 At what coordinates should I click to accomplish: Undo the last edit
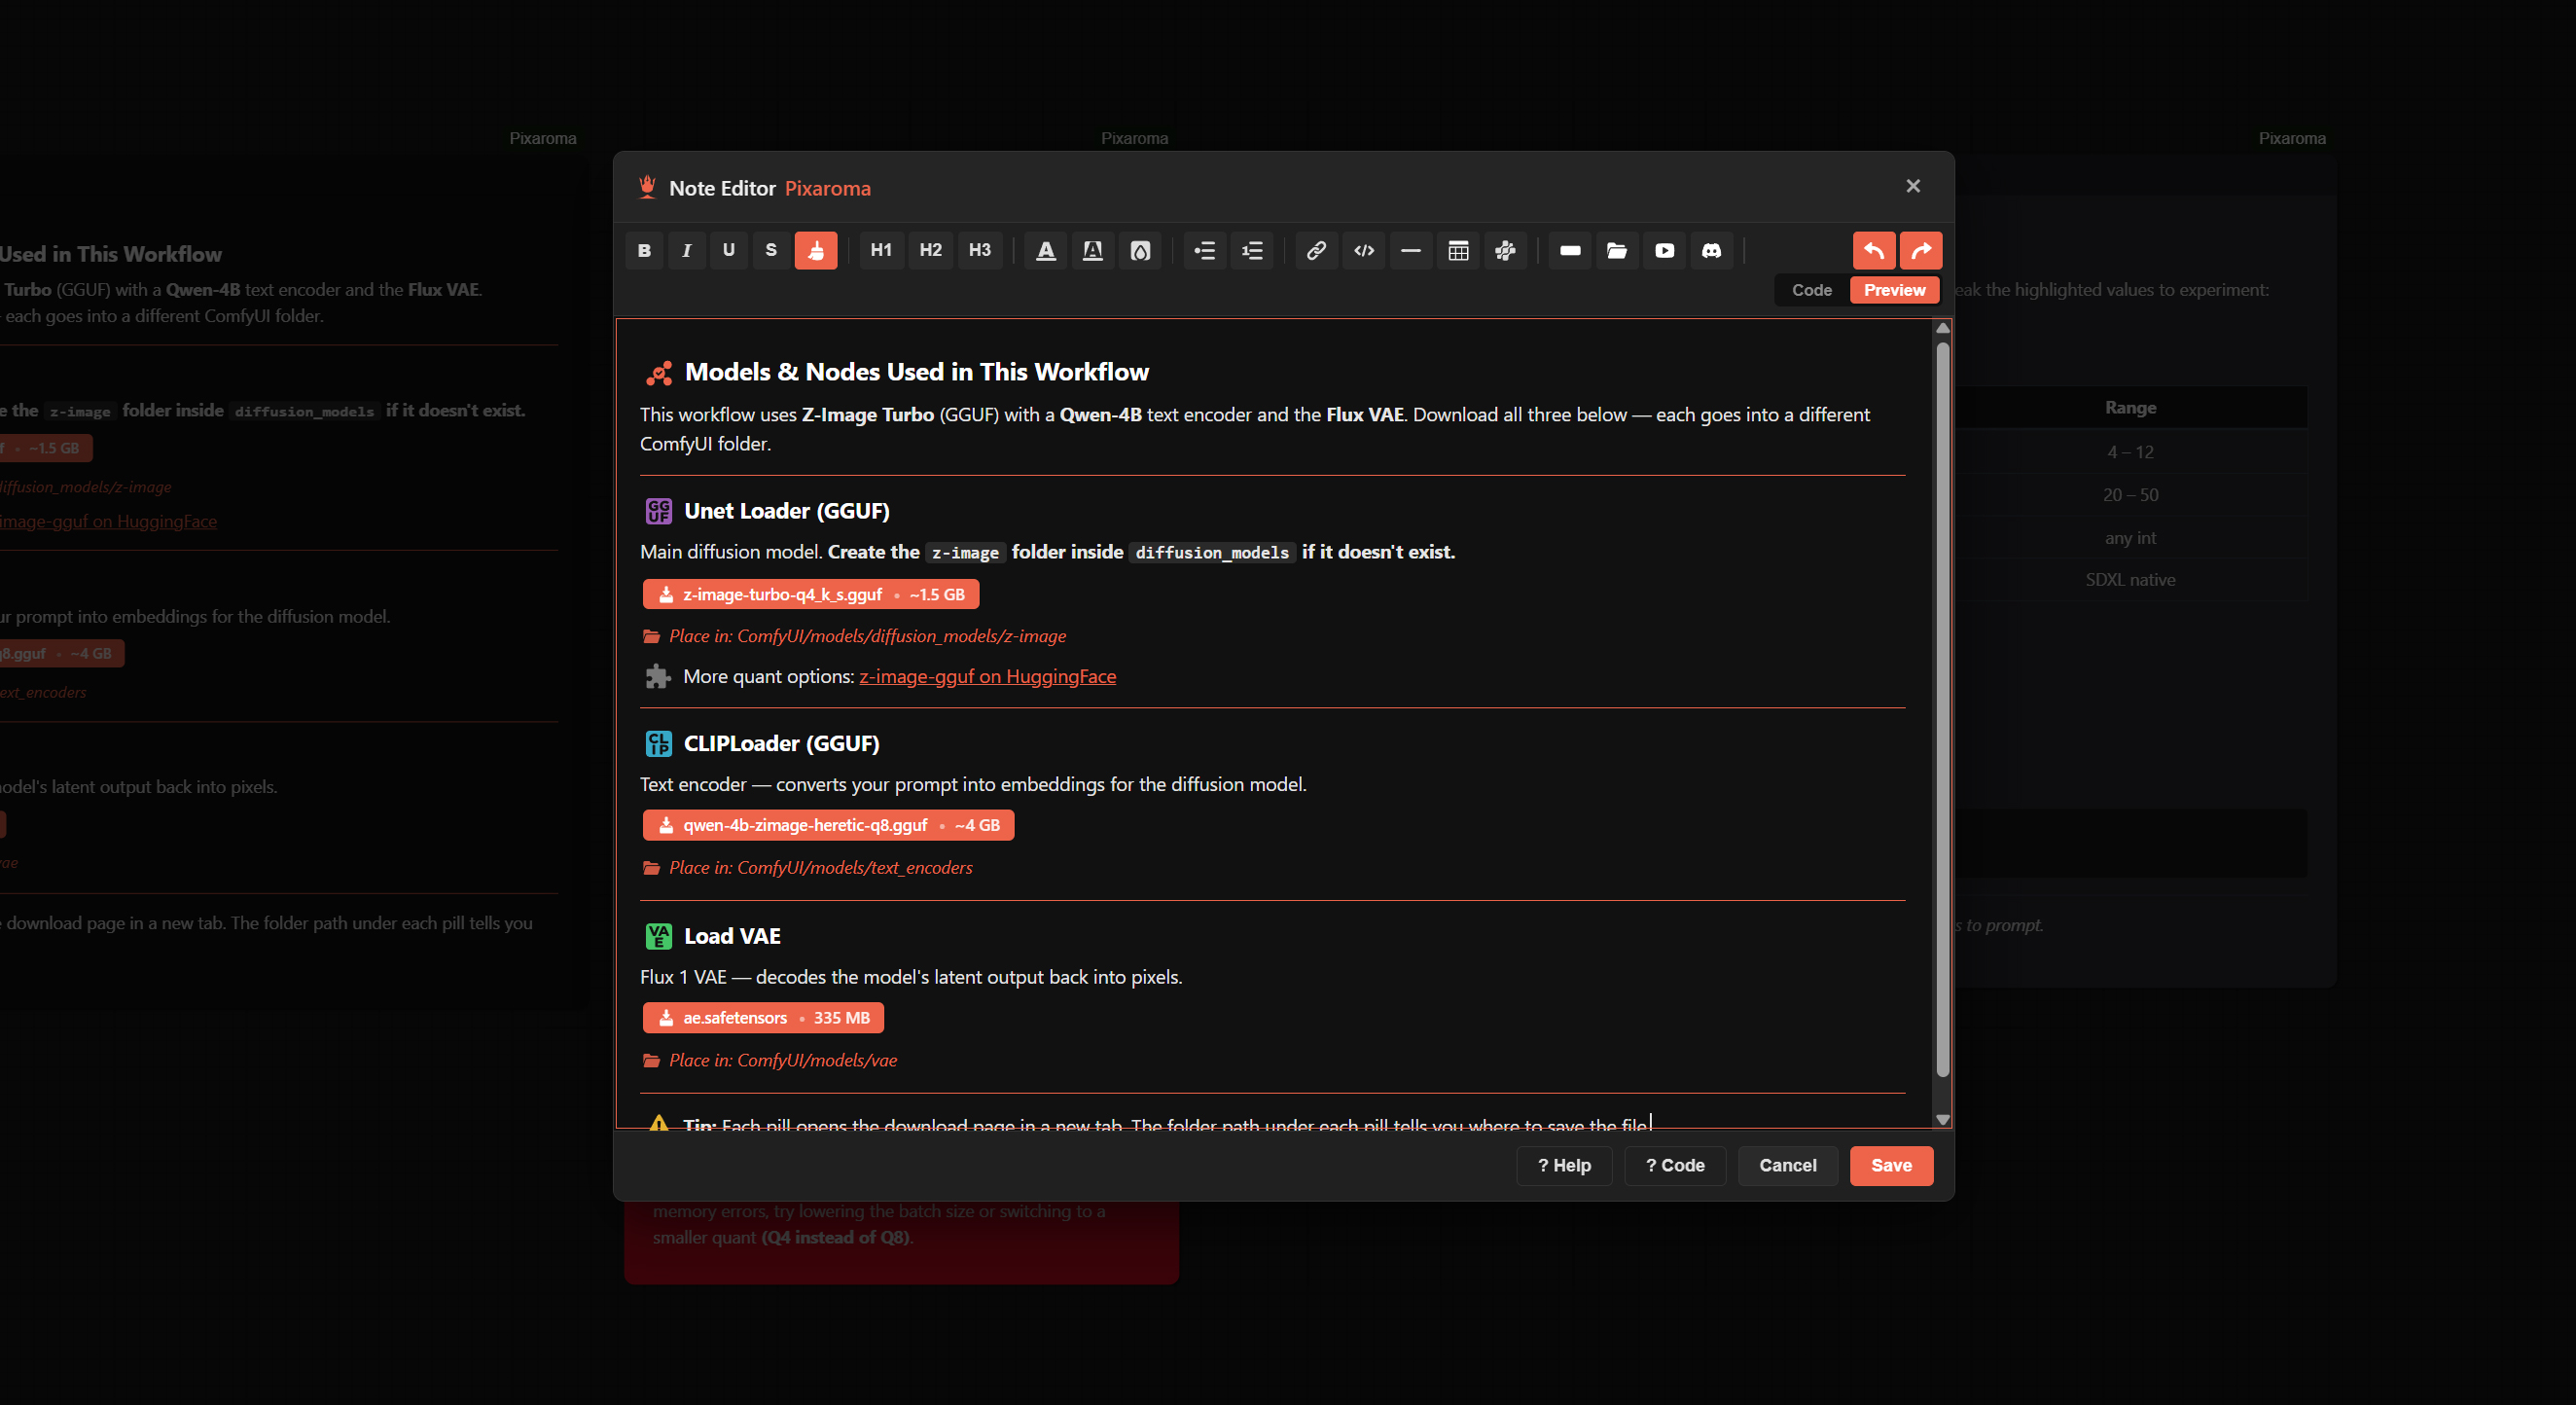[1874, 250]
